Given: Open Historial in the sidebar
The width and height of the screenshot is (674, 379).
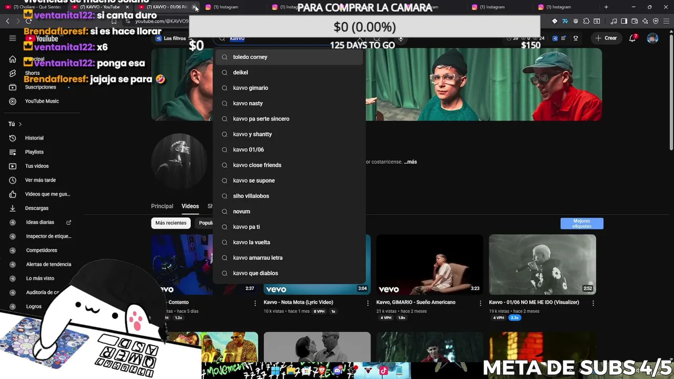Looking at the screenshot, I should click(34, 138).
